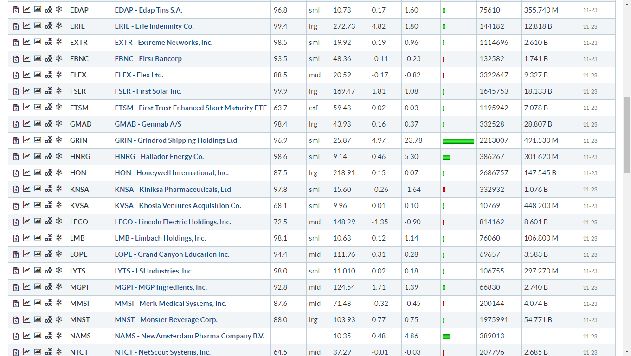Click the HON market cap 147.545 B
This screenshot has height=356, width=631.
[540, 173]
